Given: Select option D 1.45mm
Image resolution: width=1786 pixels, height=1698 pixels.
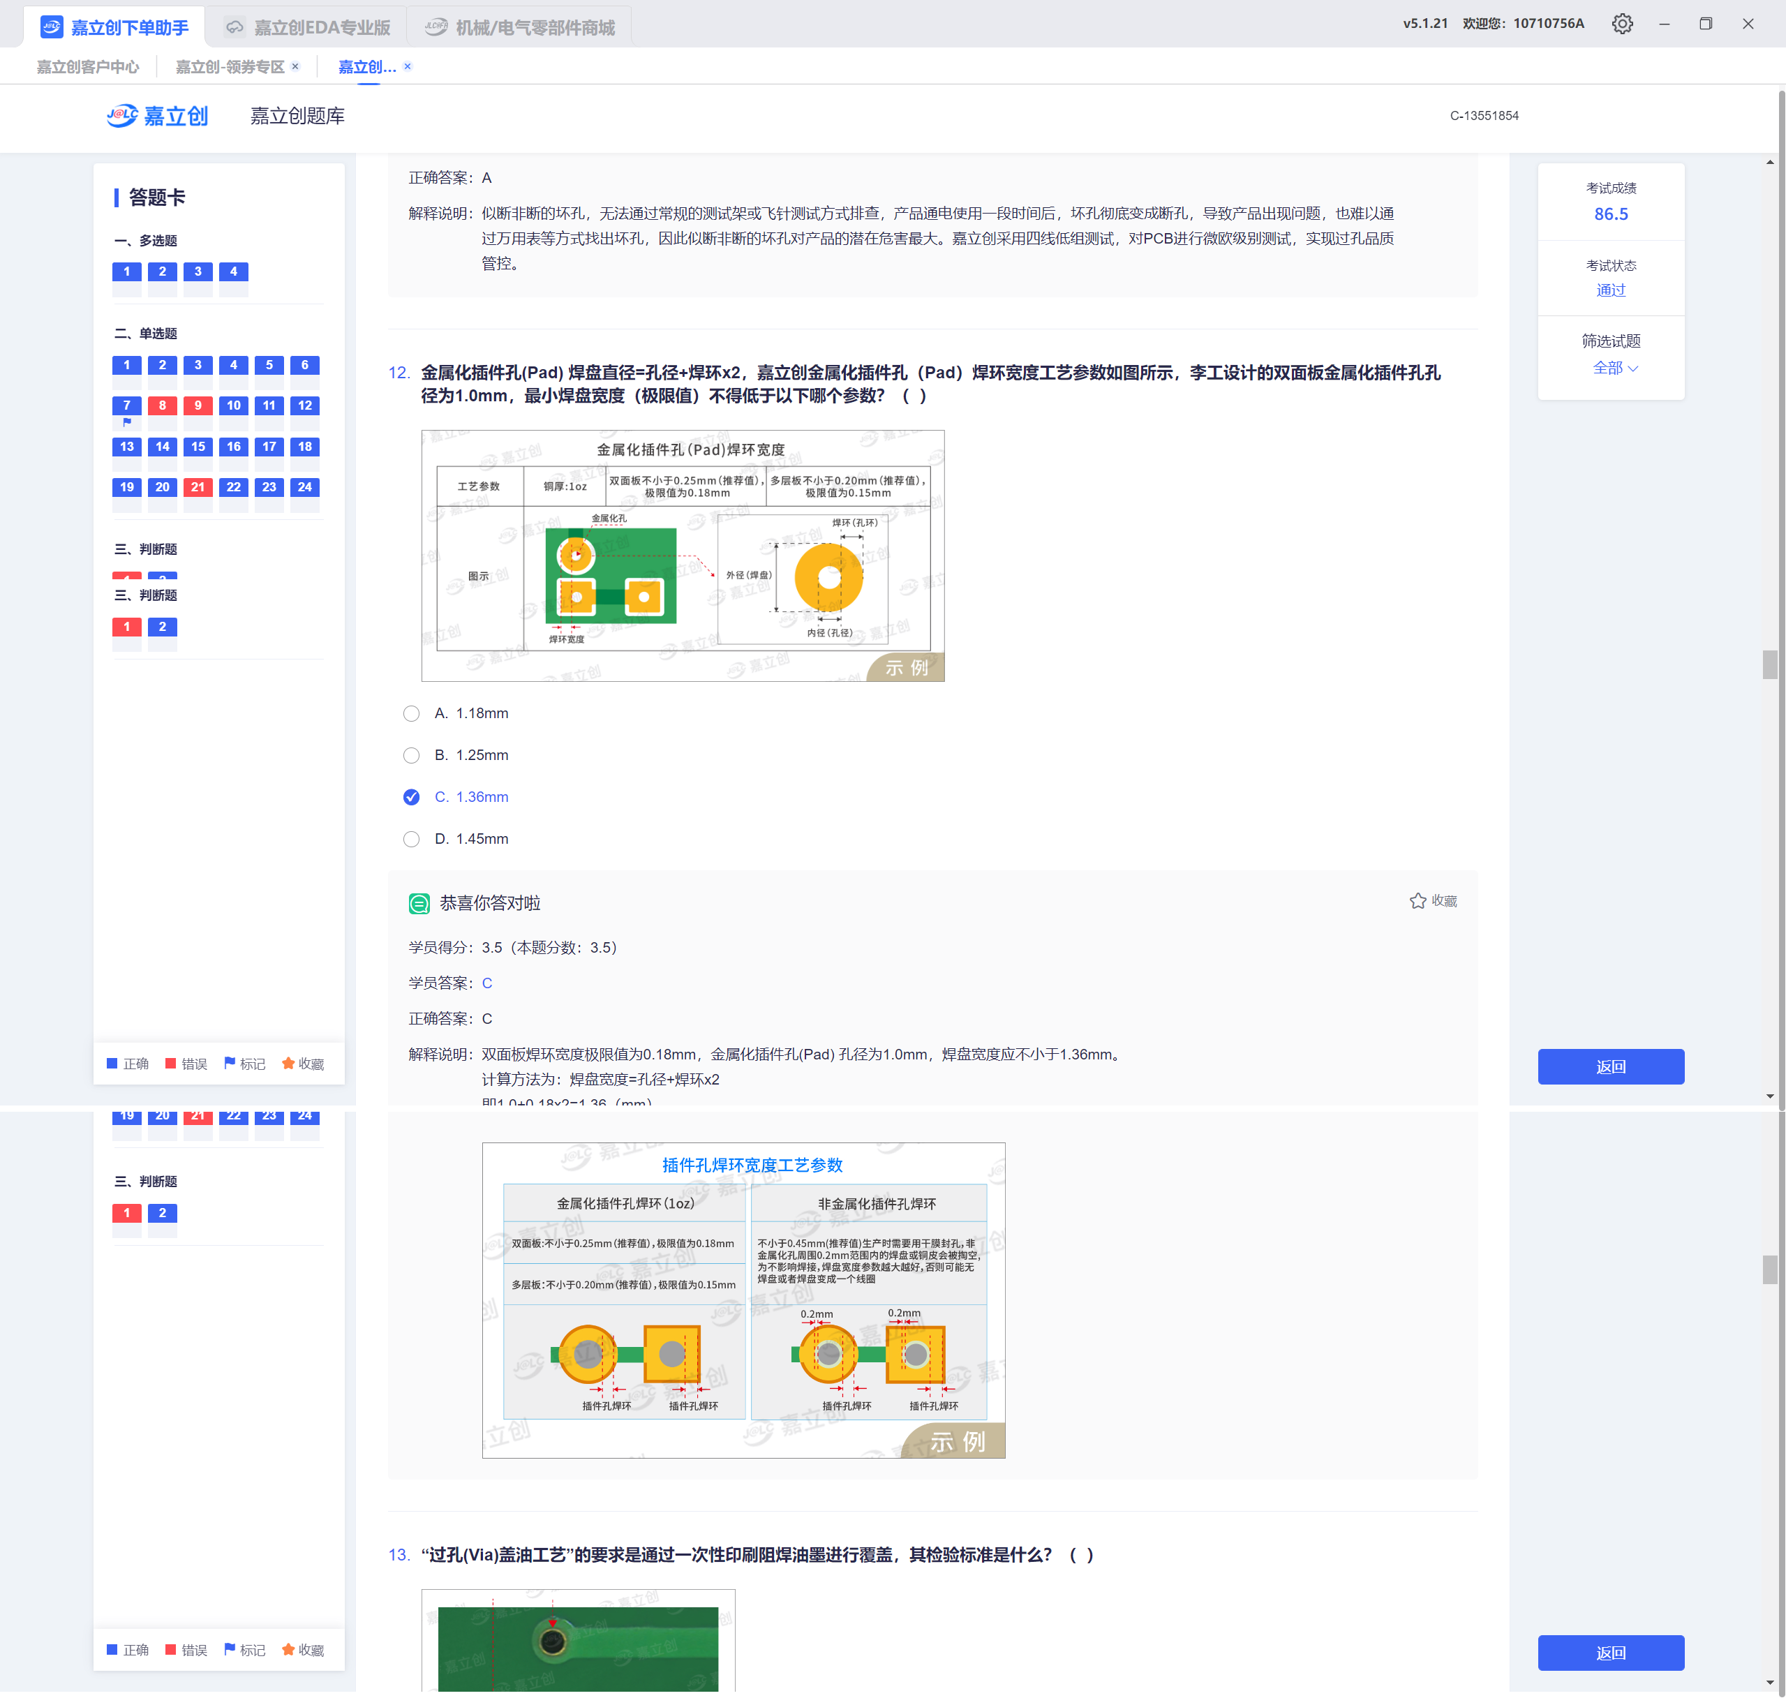Looking at the screenshot, I should point(411,839).
